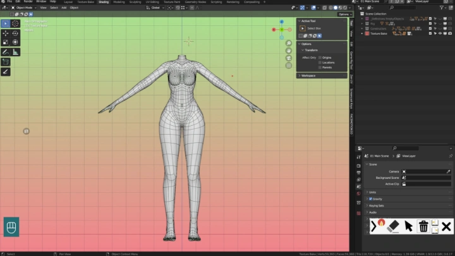Image resolution: width=455 pixels, height=256 pixels.
Task: Expand the Units section
Action: 372,192
